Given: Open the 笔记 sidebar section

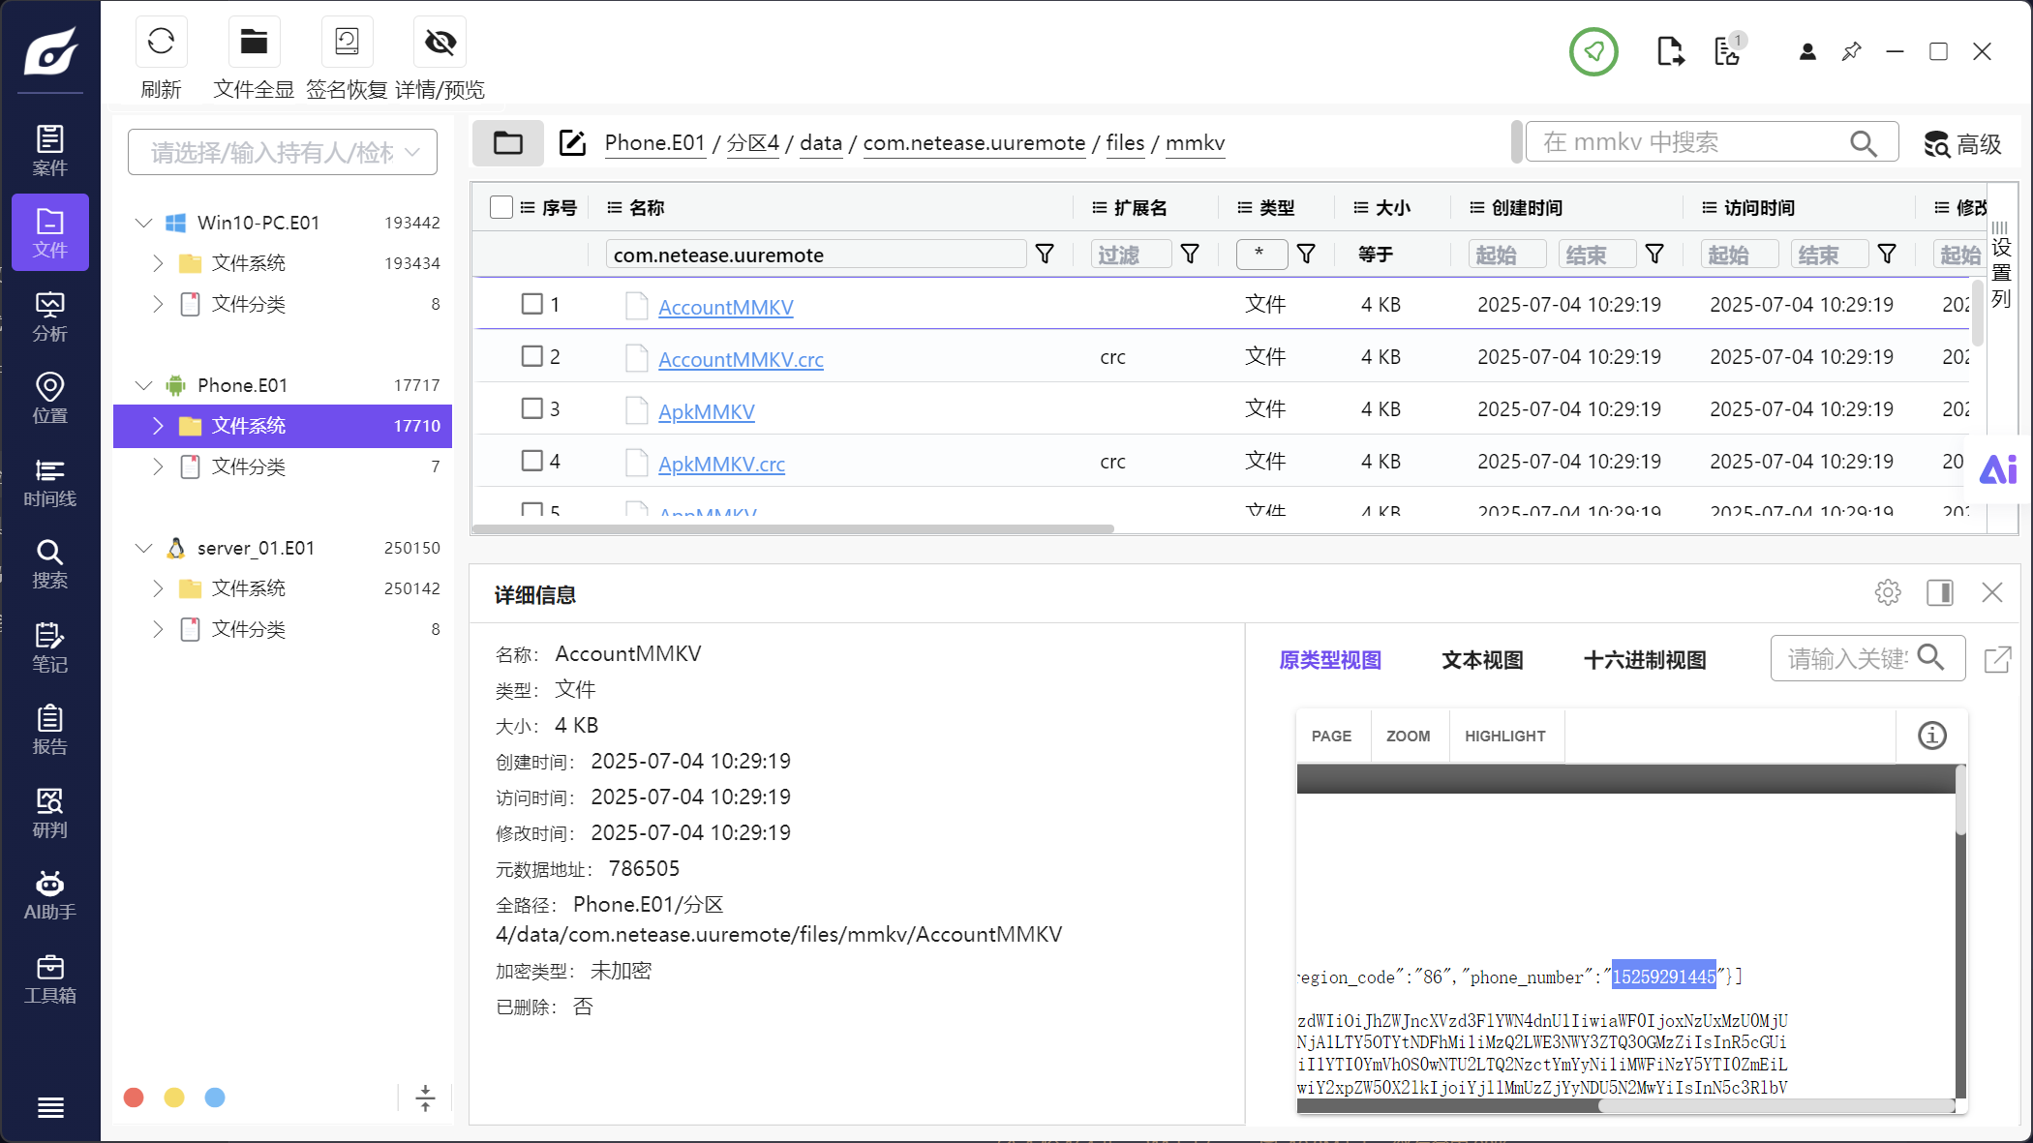Looking at the screenshot, I should click(x=50, y=647).
